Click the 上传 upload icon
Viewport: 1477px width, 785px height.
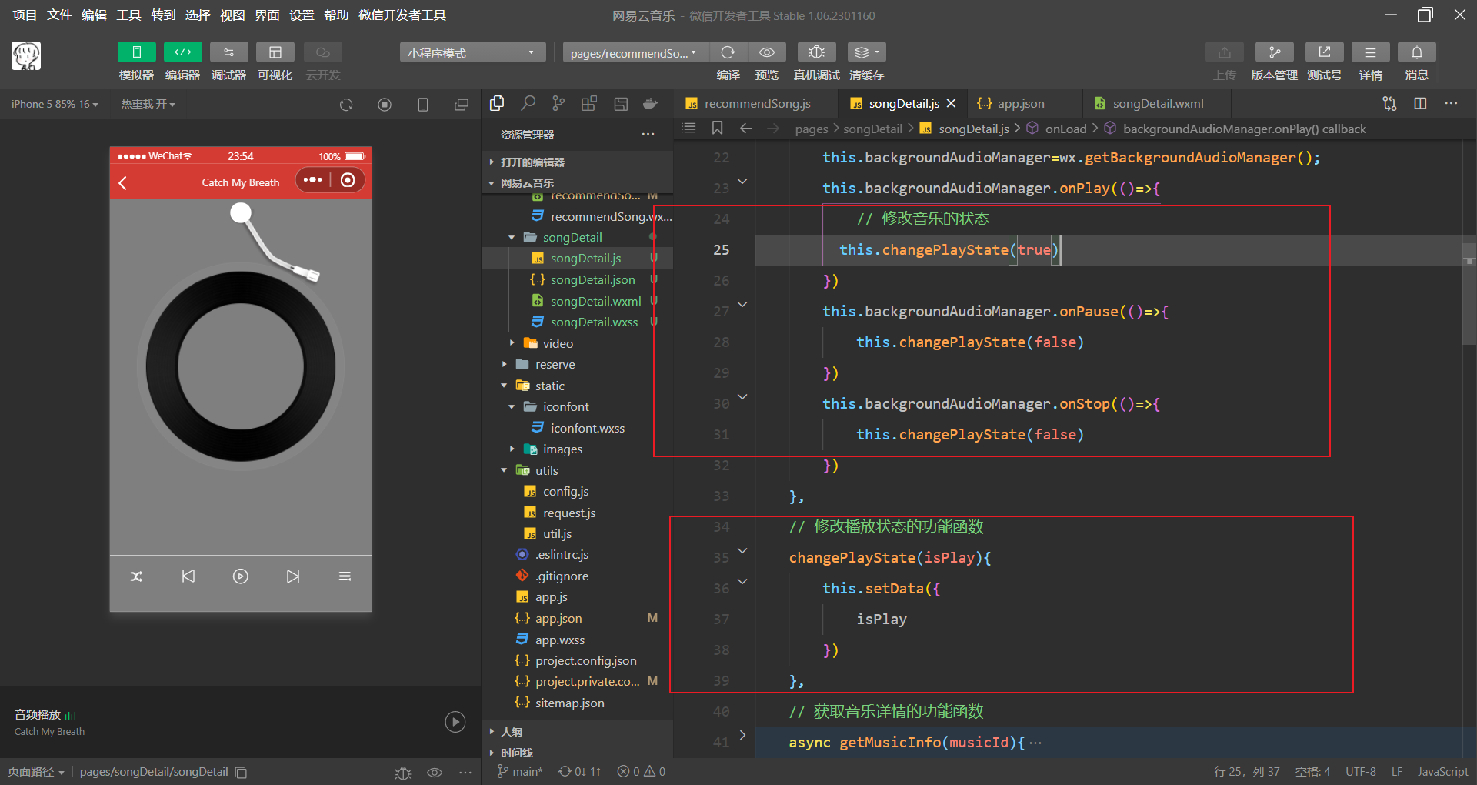[x=1225, y=52]
